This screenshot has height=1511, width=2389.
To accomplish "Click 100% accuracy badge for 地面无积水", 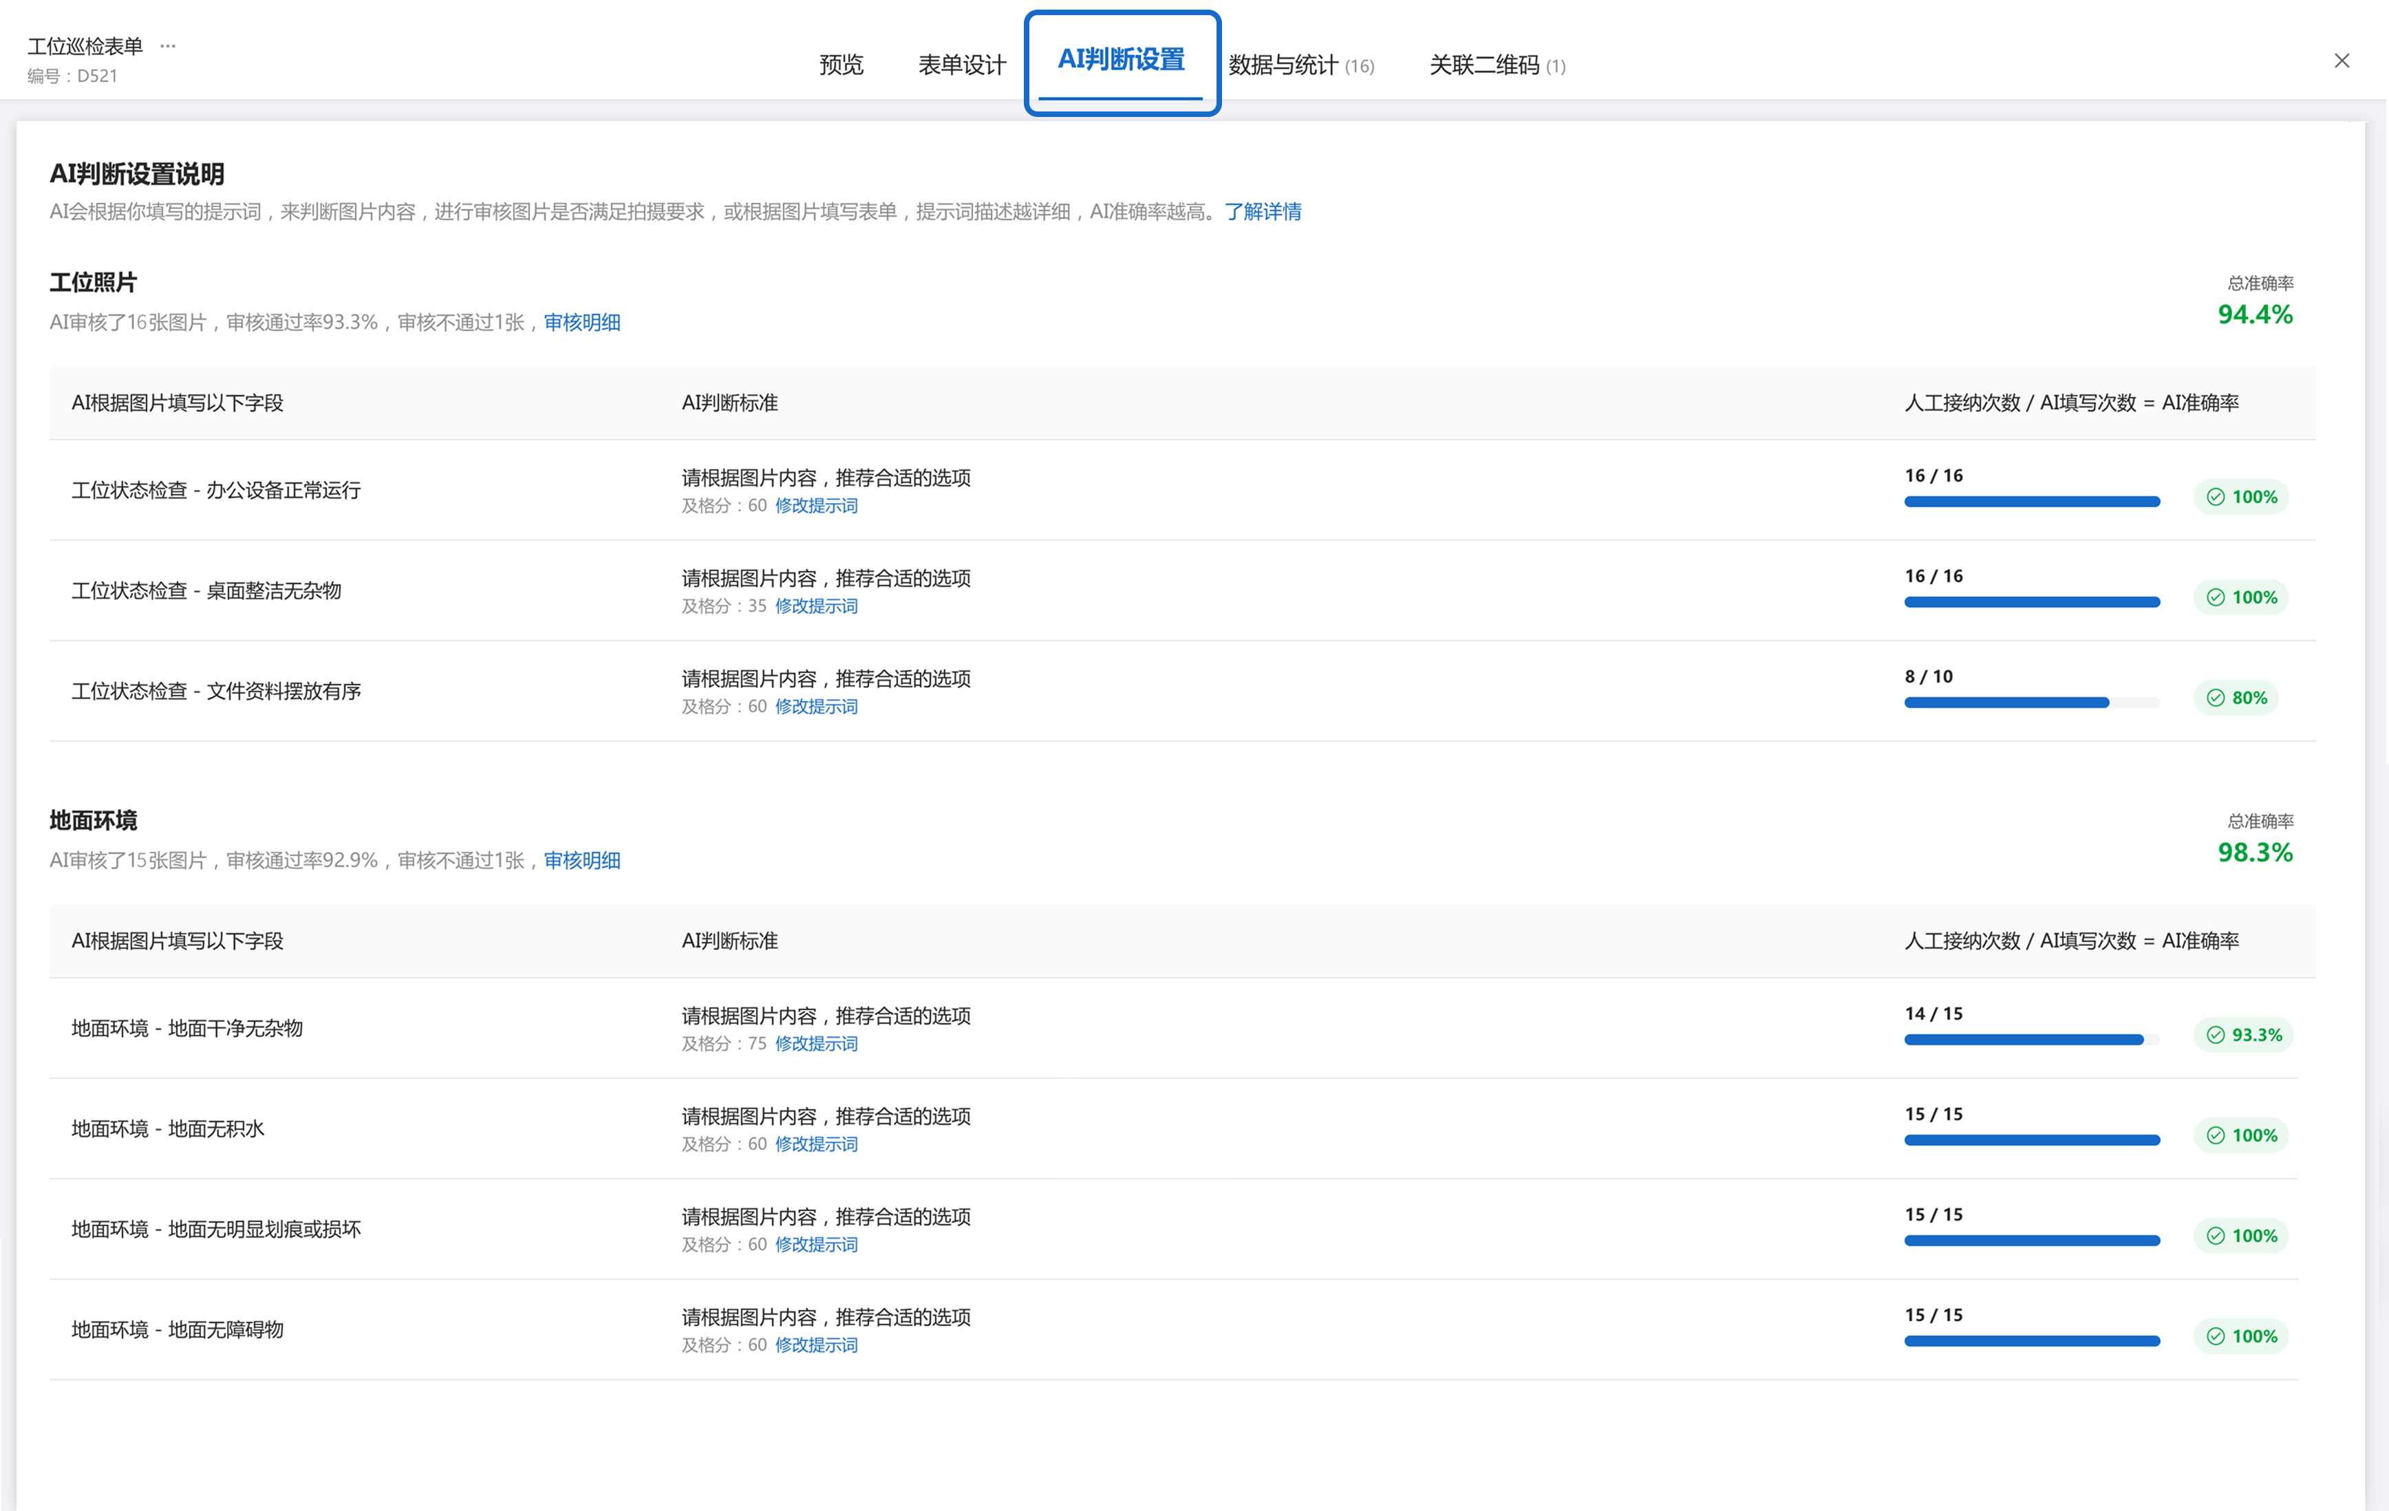I will point(2241,1135).
